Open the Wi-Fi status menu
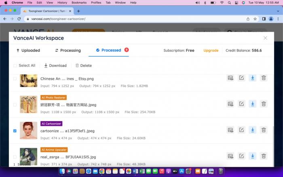Viewport: 283px width, 177px height. point(222,3)
